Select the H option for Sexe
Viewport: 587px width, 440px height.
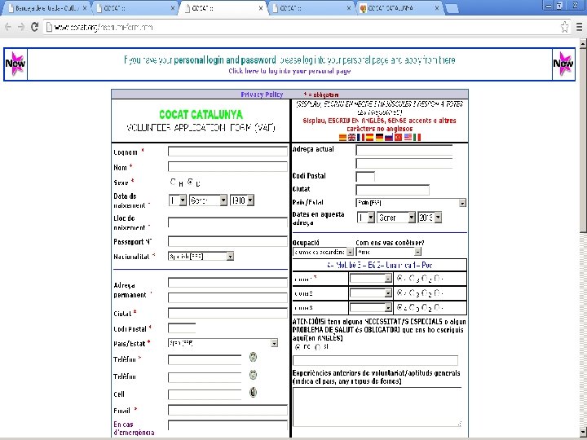coord(173,182)
